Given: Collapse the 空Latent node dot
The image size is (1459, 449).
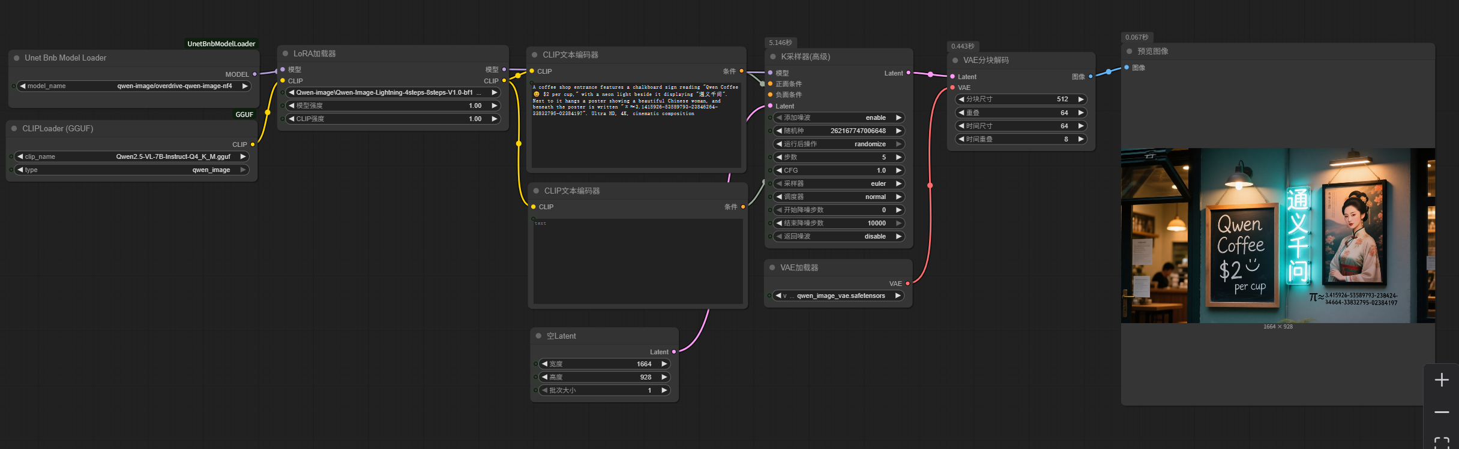Looking at the screenshot, I should [x=538, y=336].
